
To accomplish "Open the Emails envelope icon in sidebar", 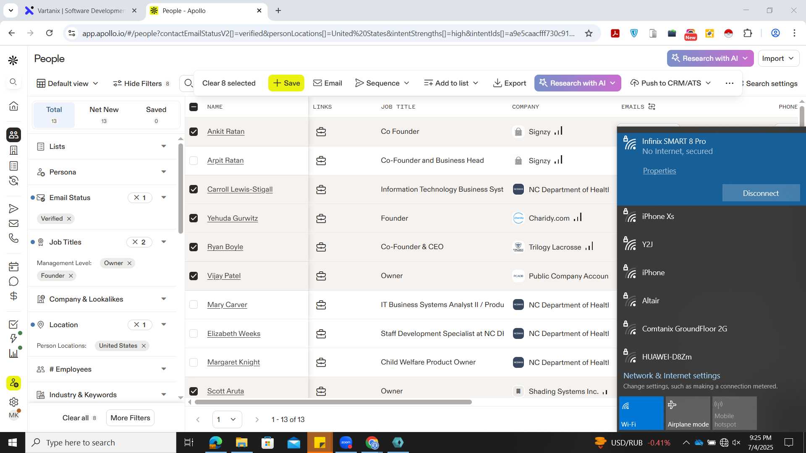I will point(13,224).
